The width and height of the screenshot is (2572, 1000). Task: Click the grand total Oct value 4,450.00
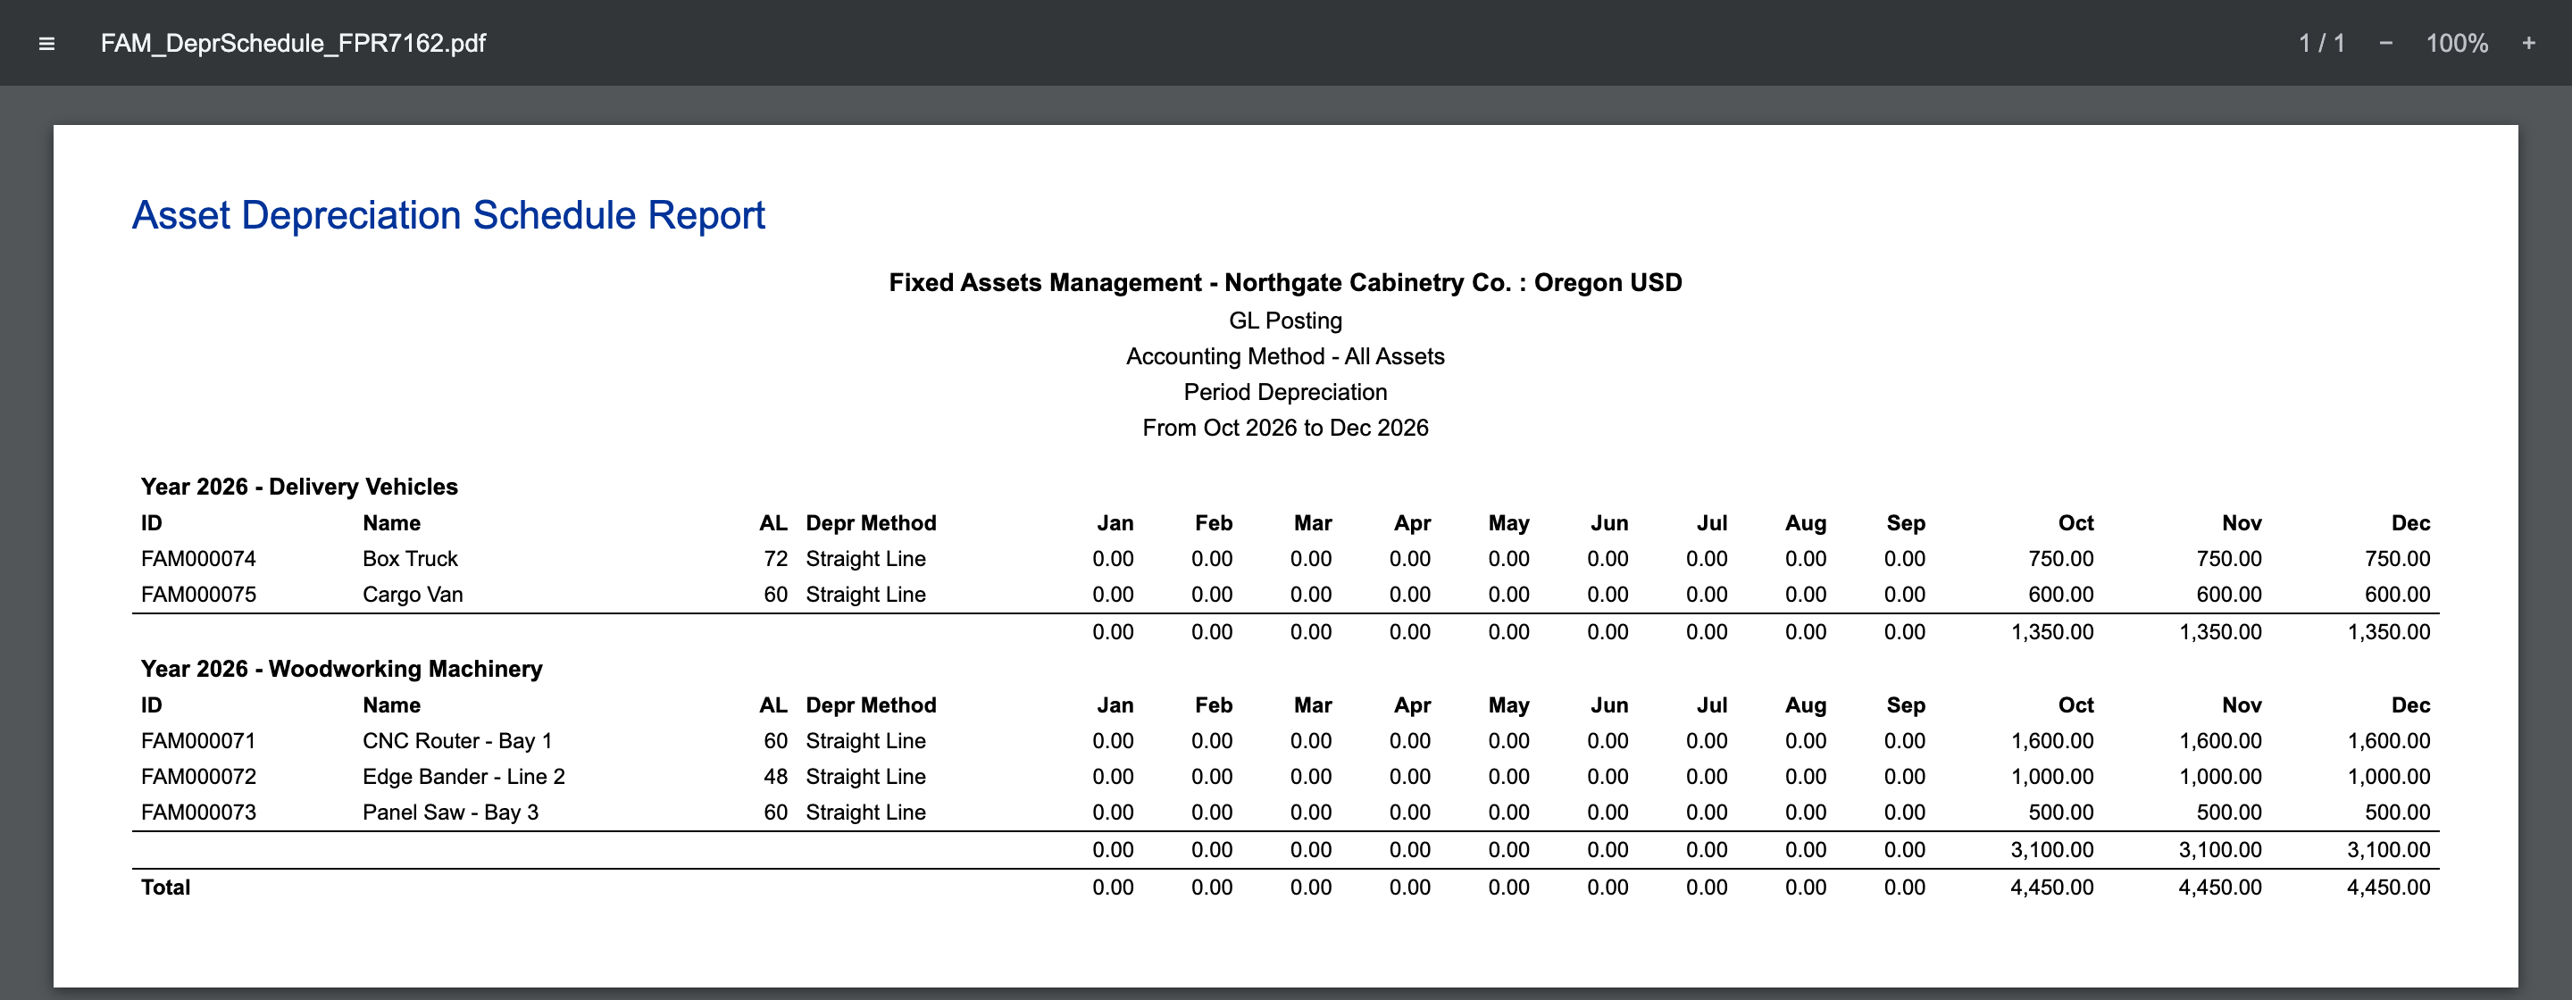click(2053, 887)
